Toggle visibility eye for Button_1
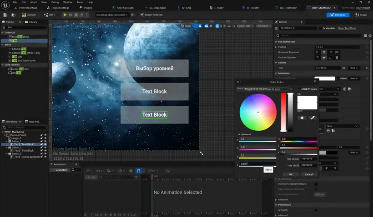373x217 pixels. pyautogui.click(x=45, y=141)
